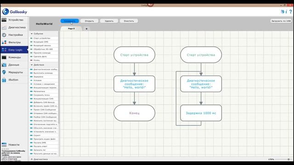Viewport: 294px width, 165px height.
Task: Click the 170% zoom value text
Action: [x=271, y=159]
